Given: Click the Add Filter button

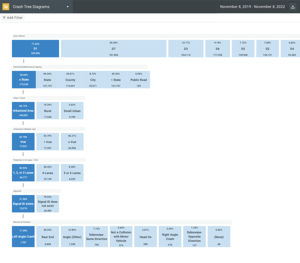Looking at the screenshot, I should [13, 18].
